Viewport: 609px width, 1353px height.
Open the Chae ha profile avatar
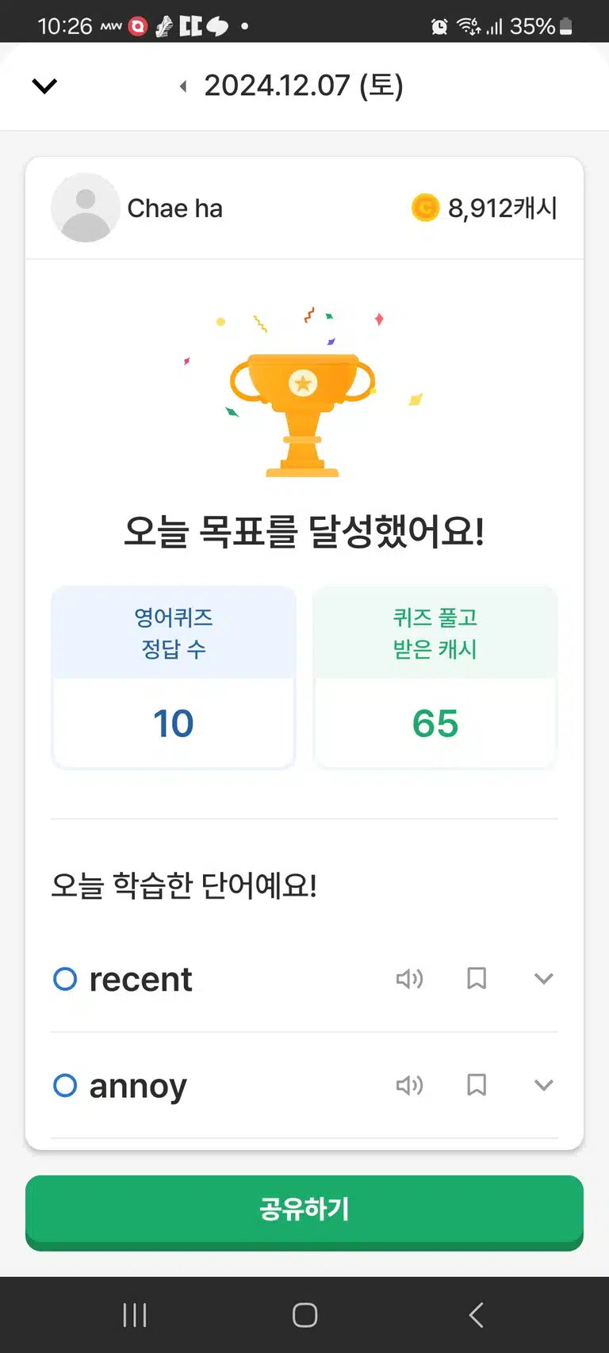pos(86,208)
